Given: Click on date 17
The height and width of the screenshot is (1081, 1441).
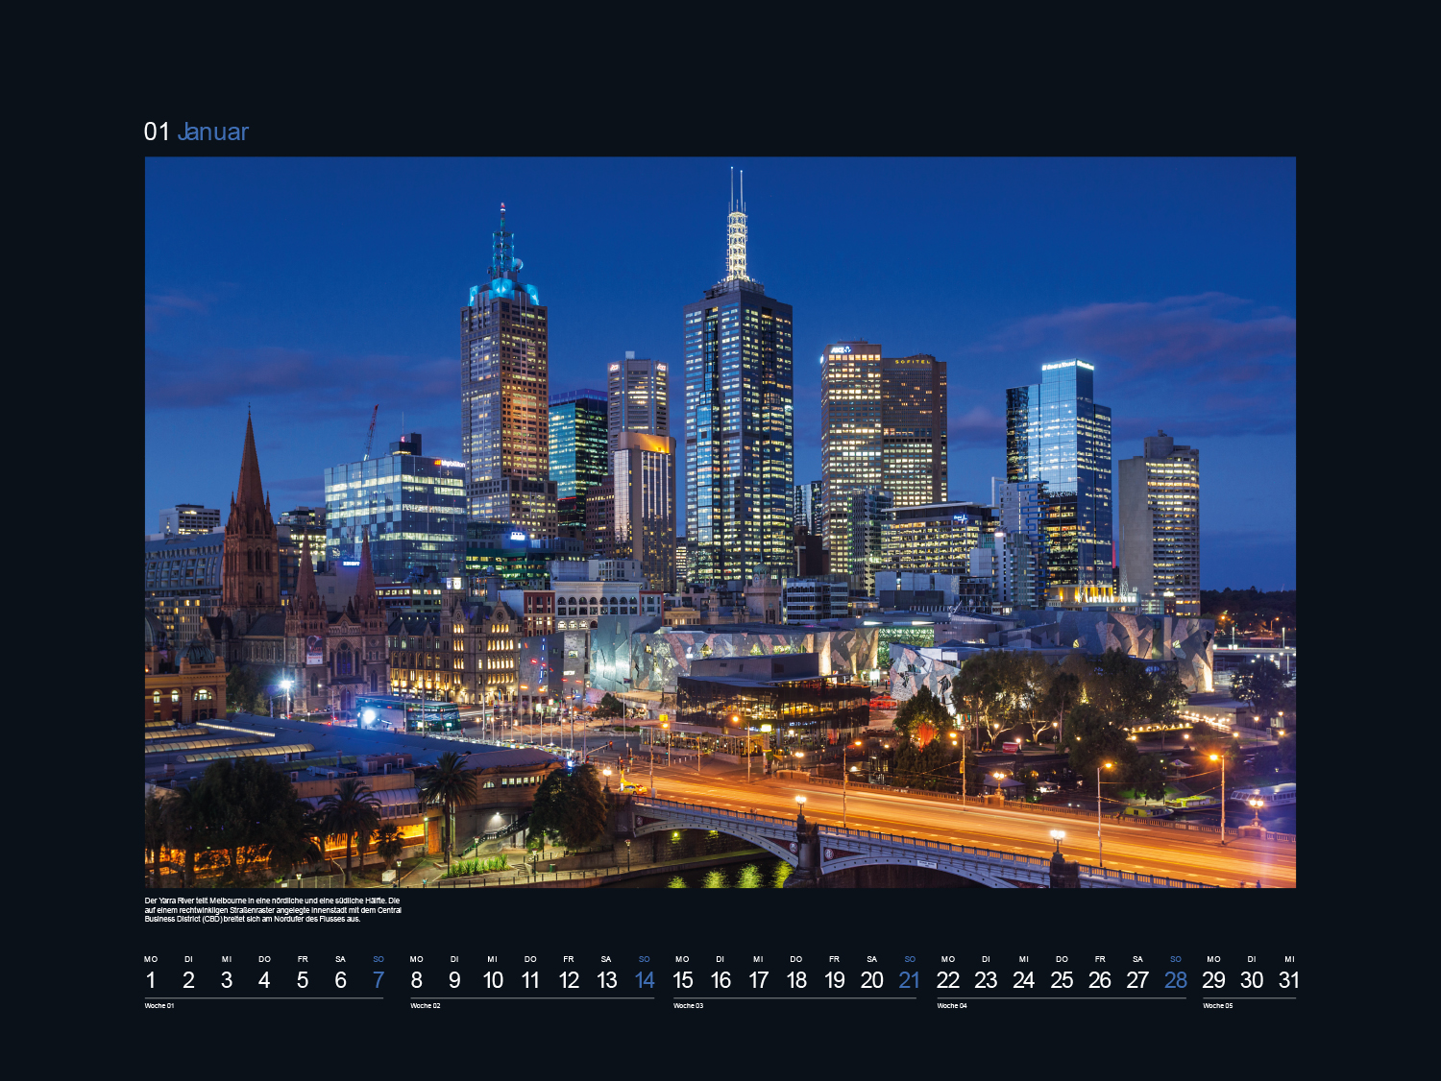Looking at the screenshot, I should 758,980.
